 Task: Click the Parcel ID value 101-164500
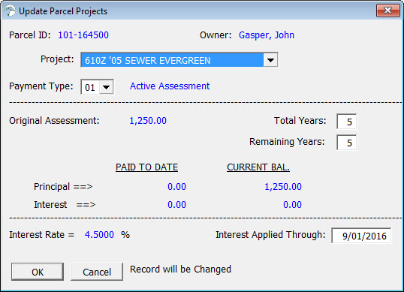click(83, 35)
